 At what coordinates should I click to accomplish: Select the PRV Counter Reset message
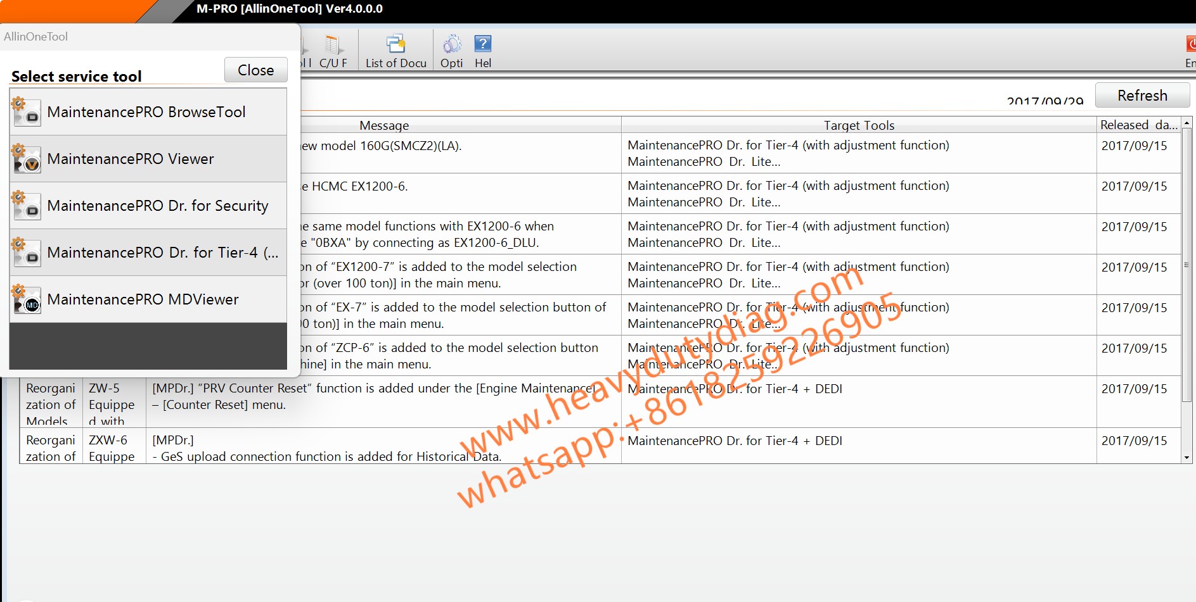click(x=384, y=402)
